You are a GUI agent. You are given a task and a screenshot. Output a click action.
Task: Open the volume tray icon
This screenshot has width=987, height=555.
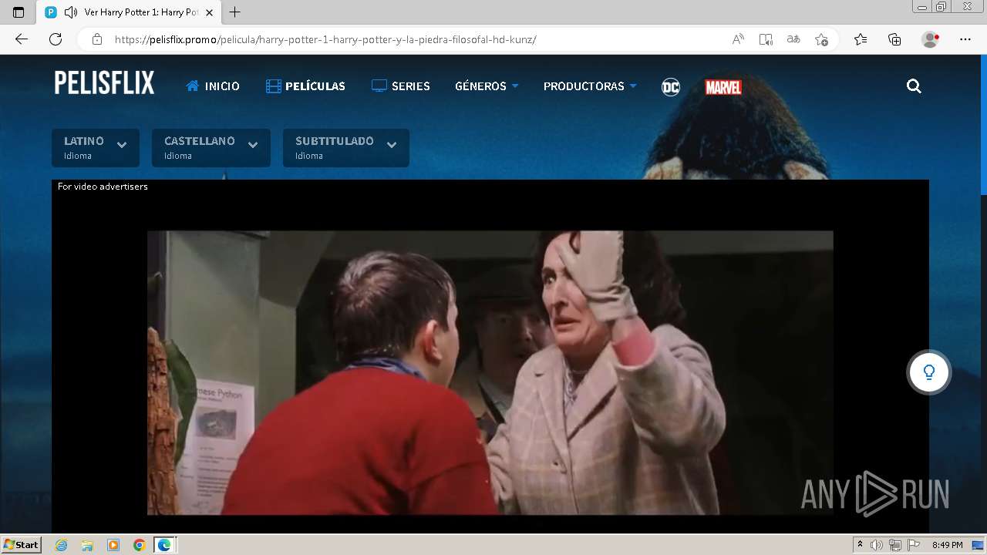[877, 545]
